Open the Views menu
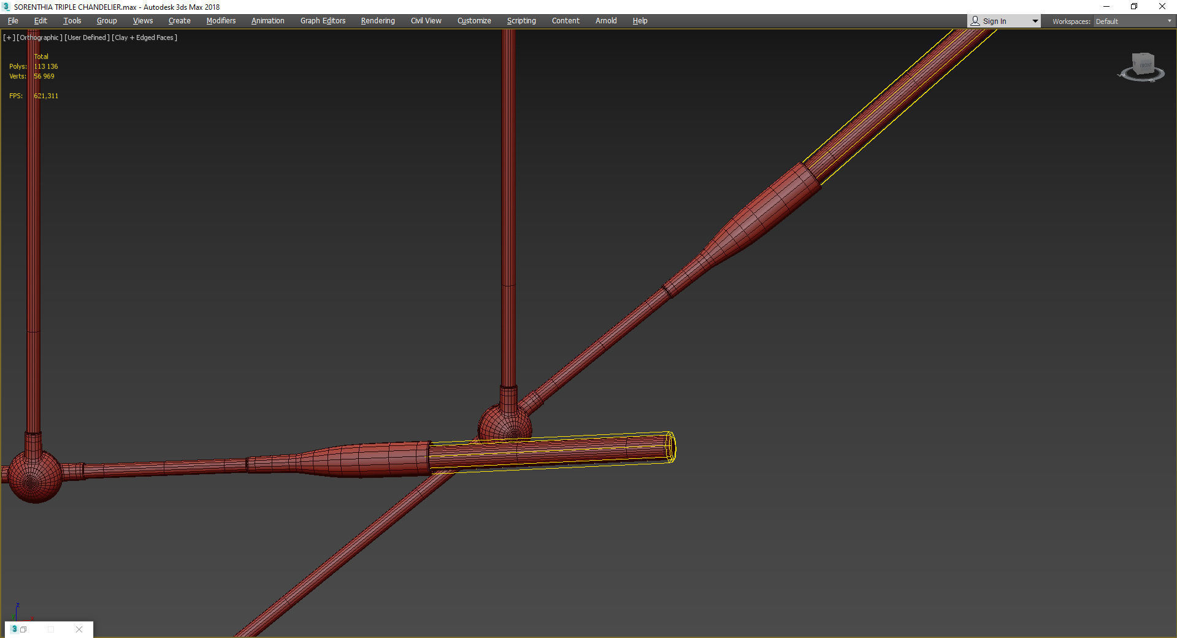The width and height of the screenshot is (1177, 638). [x=143, y=21]
